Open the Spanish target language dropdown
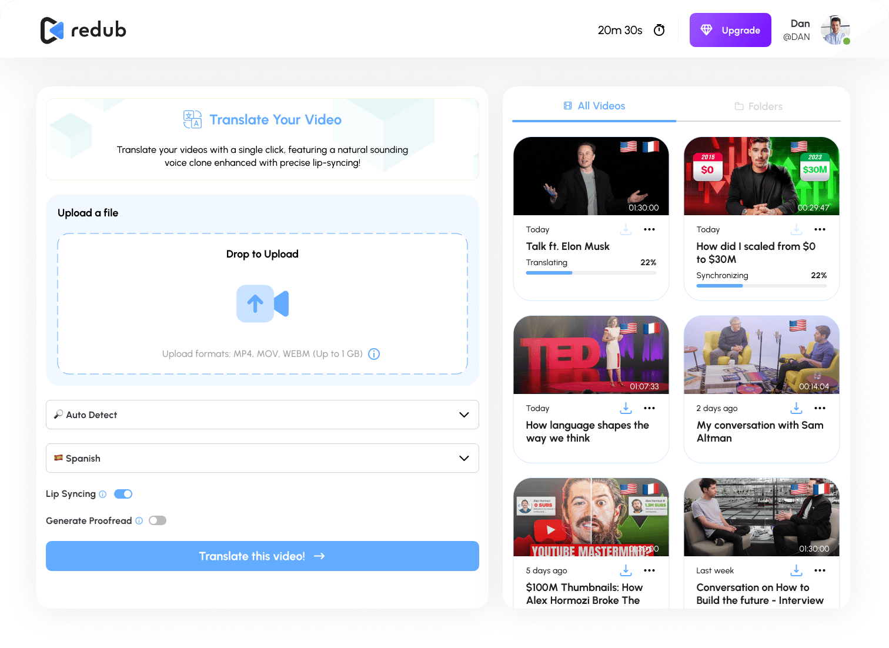The image size is (889, 648). [262, 458]
